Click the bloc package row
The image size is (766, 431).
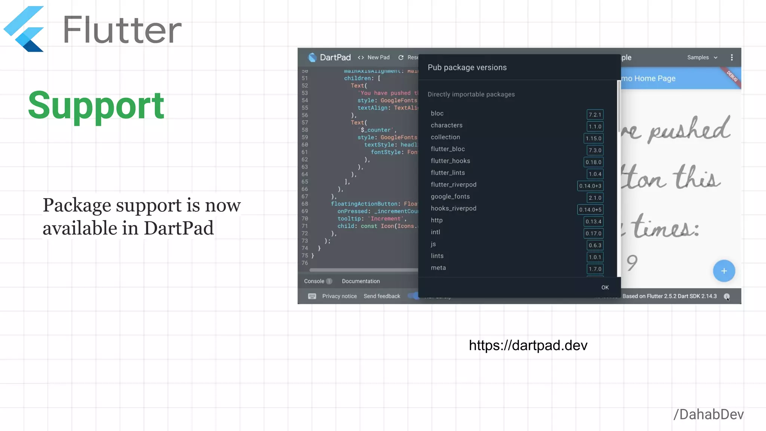tap(517, 113)
